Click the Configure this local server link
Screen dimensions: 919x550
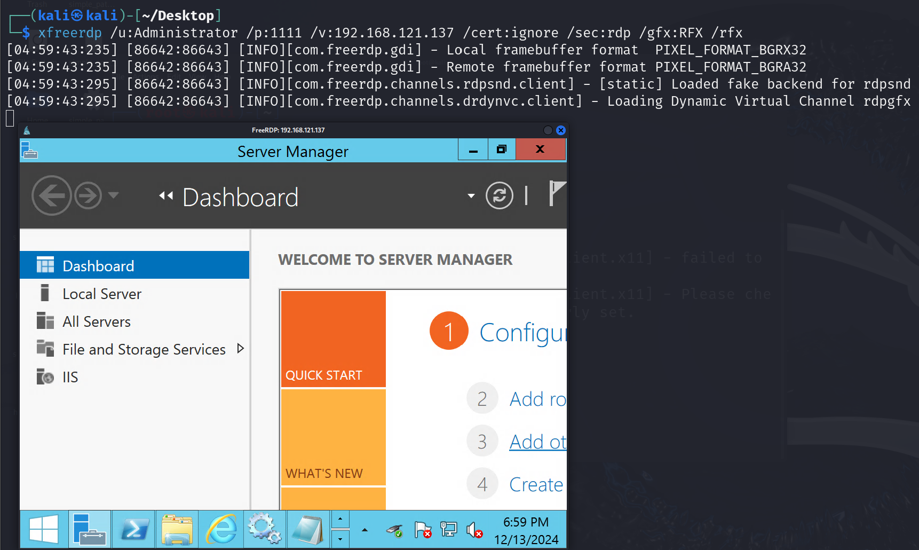(x=522, y=332)
